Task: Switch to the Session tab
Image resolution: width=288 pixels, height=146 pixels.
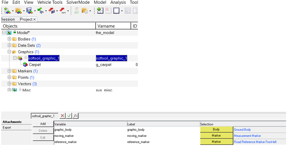Action: coord(8,19)
